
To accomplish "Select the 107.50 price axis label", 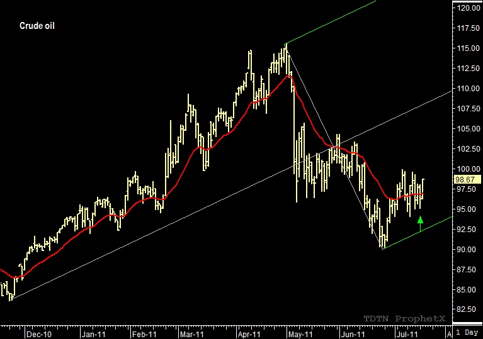I will (468, 109).
